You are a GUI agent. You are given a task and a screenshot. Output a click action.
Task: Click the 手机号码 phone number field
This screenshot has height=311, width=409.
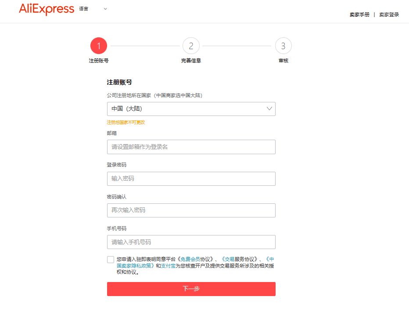191,242
